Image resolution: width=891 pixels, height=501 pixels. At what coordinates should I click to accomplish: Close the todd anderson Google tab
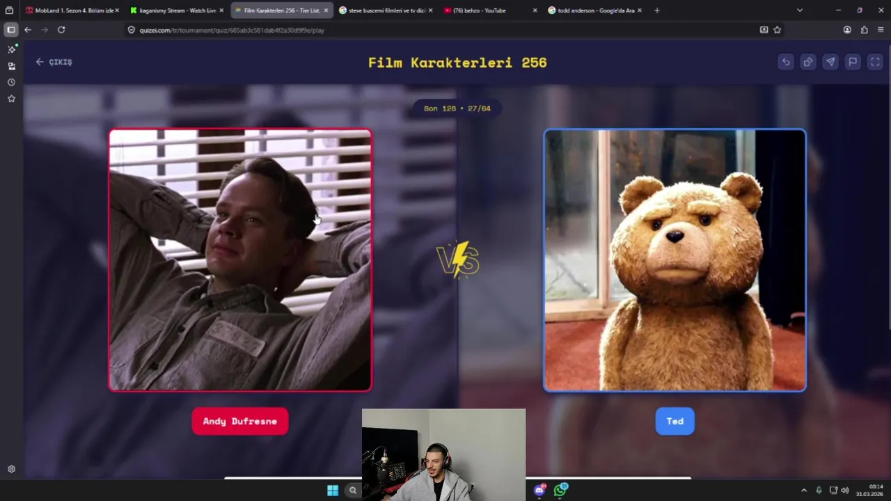(x=639, y=10)
